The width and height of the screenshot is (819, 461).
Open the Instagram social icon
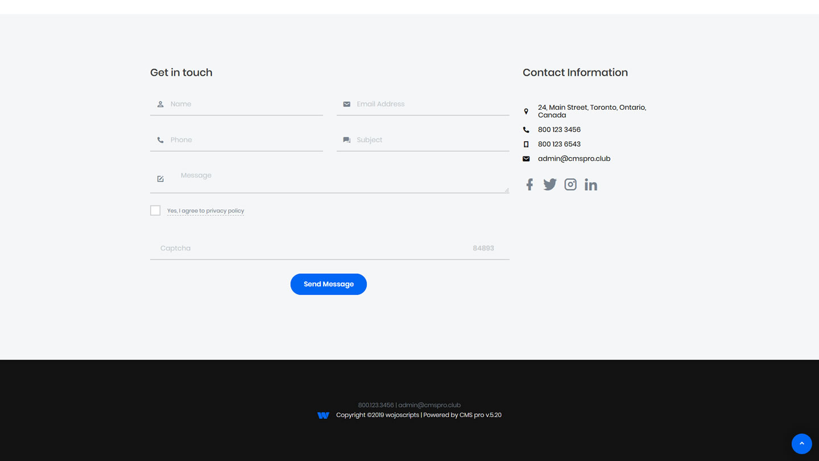click(570, 184)
